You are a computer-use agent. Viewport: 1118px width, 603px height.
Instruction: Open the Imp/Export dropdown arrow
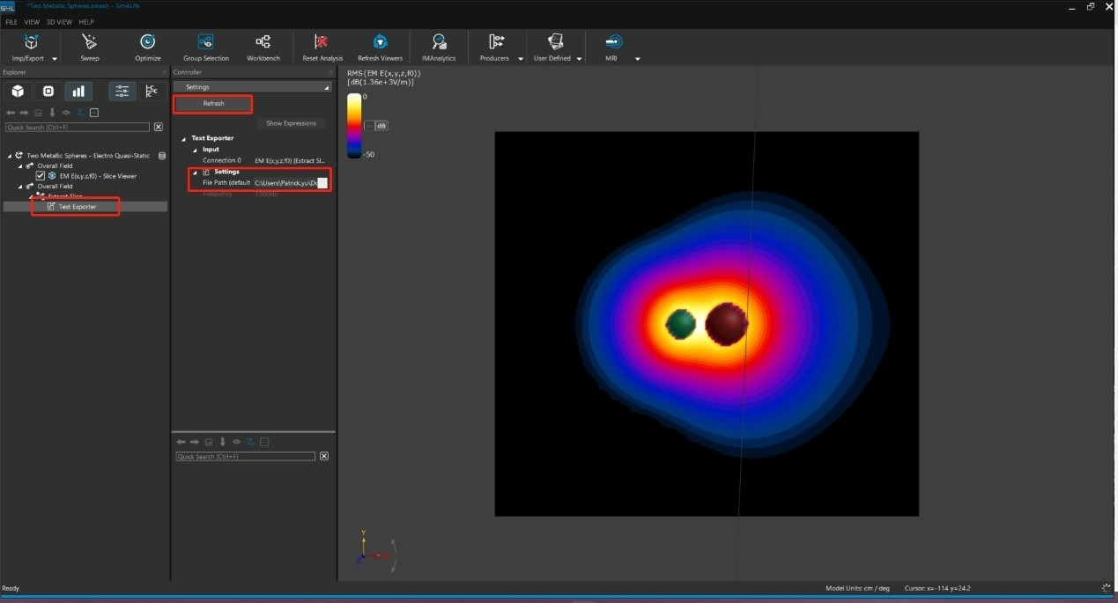55,59
